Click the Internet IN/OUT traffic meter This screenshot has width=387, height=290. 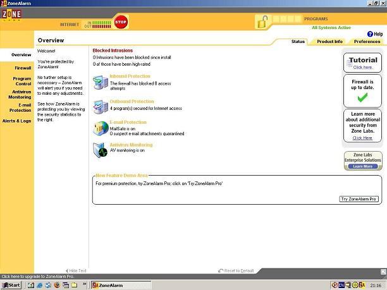(98, 25)
